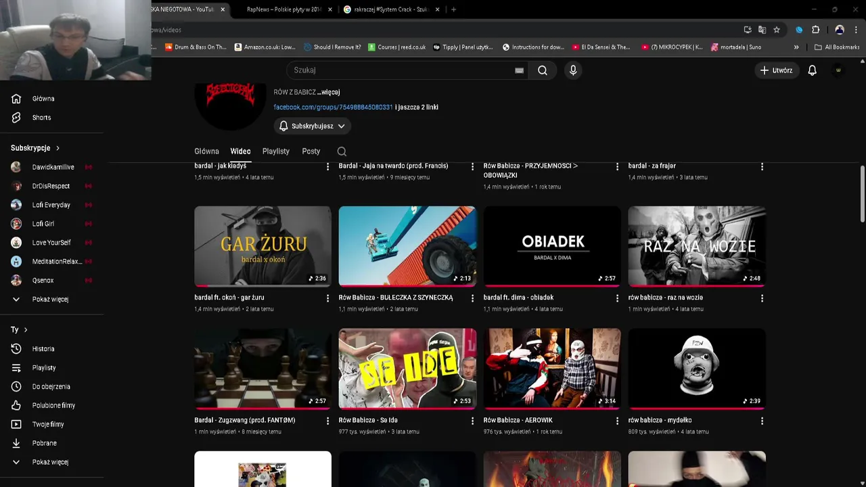
Task: Click the search magnifier button
Action: [543, 70]
